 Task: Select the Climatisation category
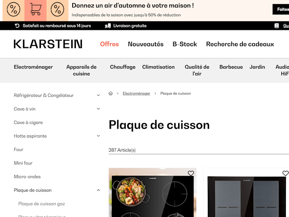point(158,67)
